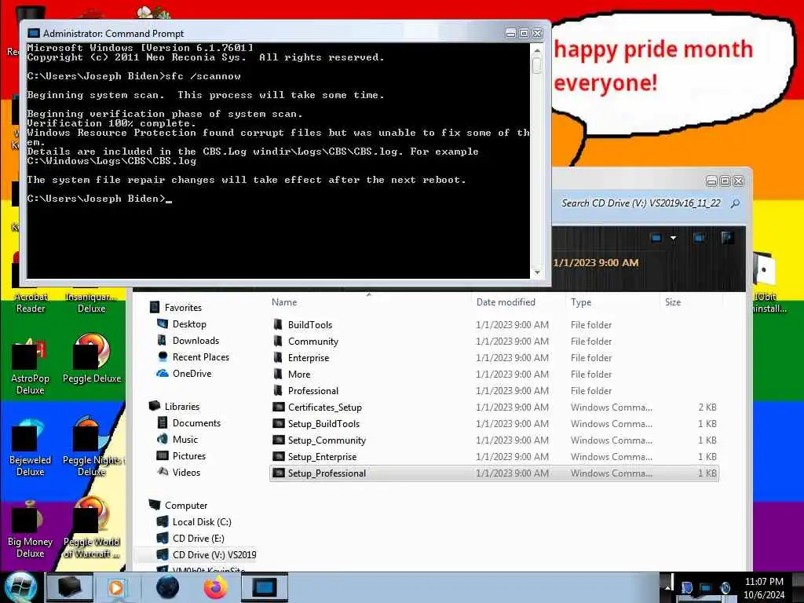Sort files by Type column
This screenshot has height=603, width=804.
click(581, 302)
